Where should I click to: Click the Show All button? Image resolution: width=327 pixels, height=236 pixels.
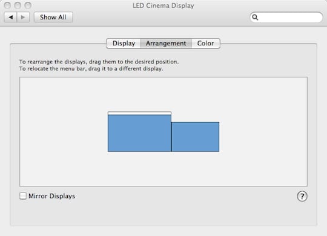coord(53,17)
